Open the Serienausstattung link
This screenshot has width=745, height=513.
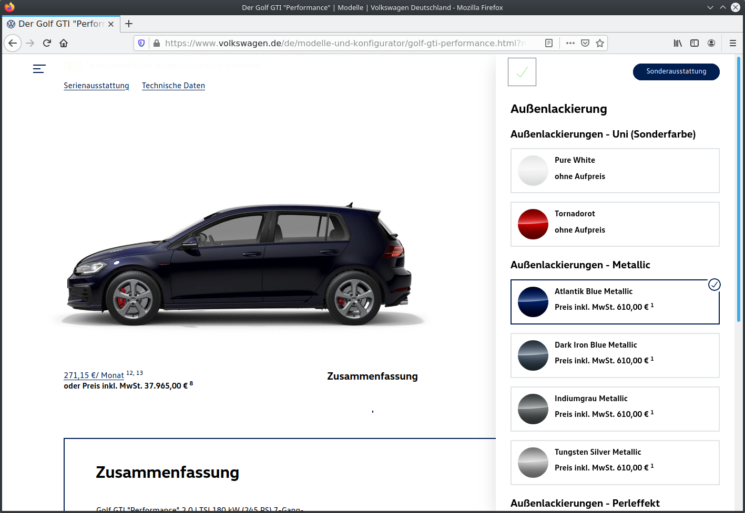(96, 86)
